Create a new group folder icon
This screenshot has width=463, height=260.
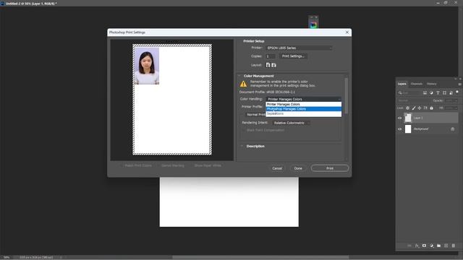[439, 246]
